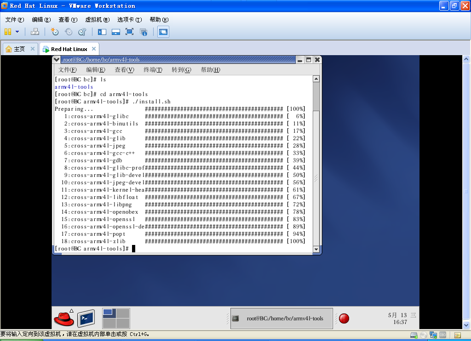Click the network adapter status icon
Screen dimensions: 471x341
(433, 335)
